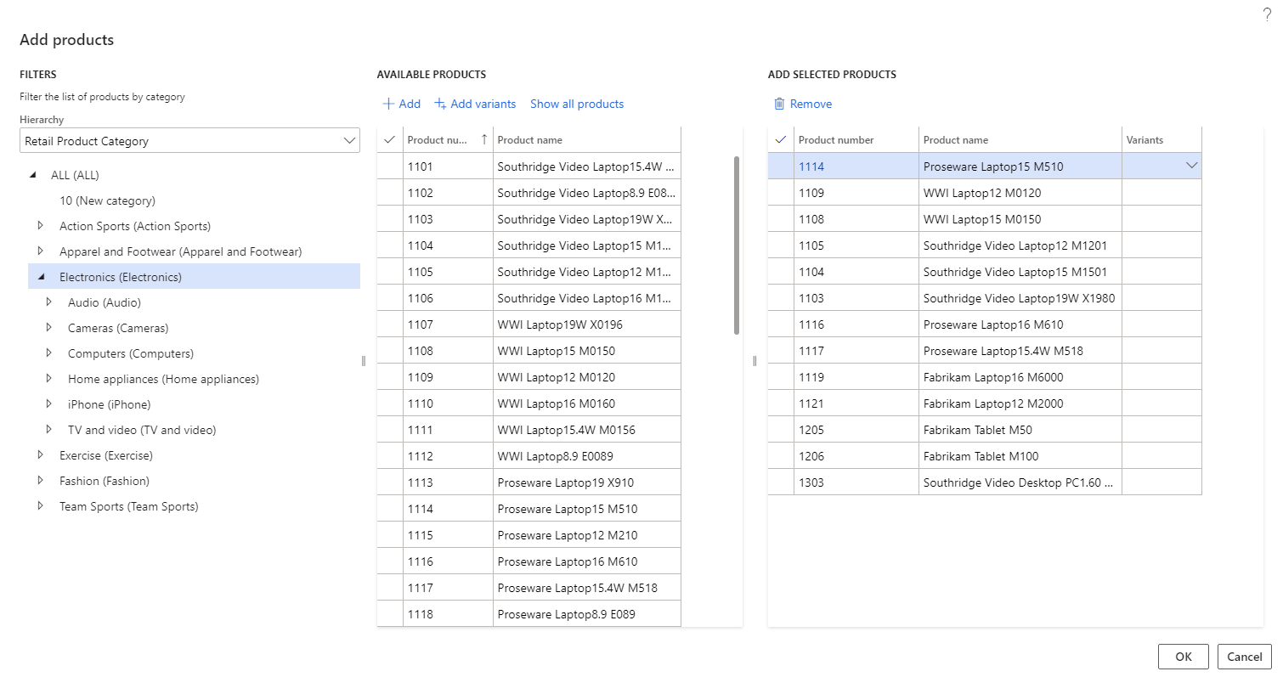1283x677 pixels.
Task: Select Proseware Laptop19 X910 row
Action: click(528, 482)
